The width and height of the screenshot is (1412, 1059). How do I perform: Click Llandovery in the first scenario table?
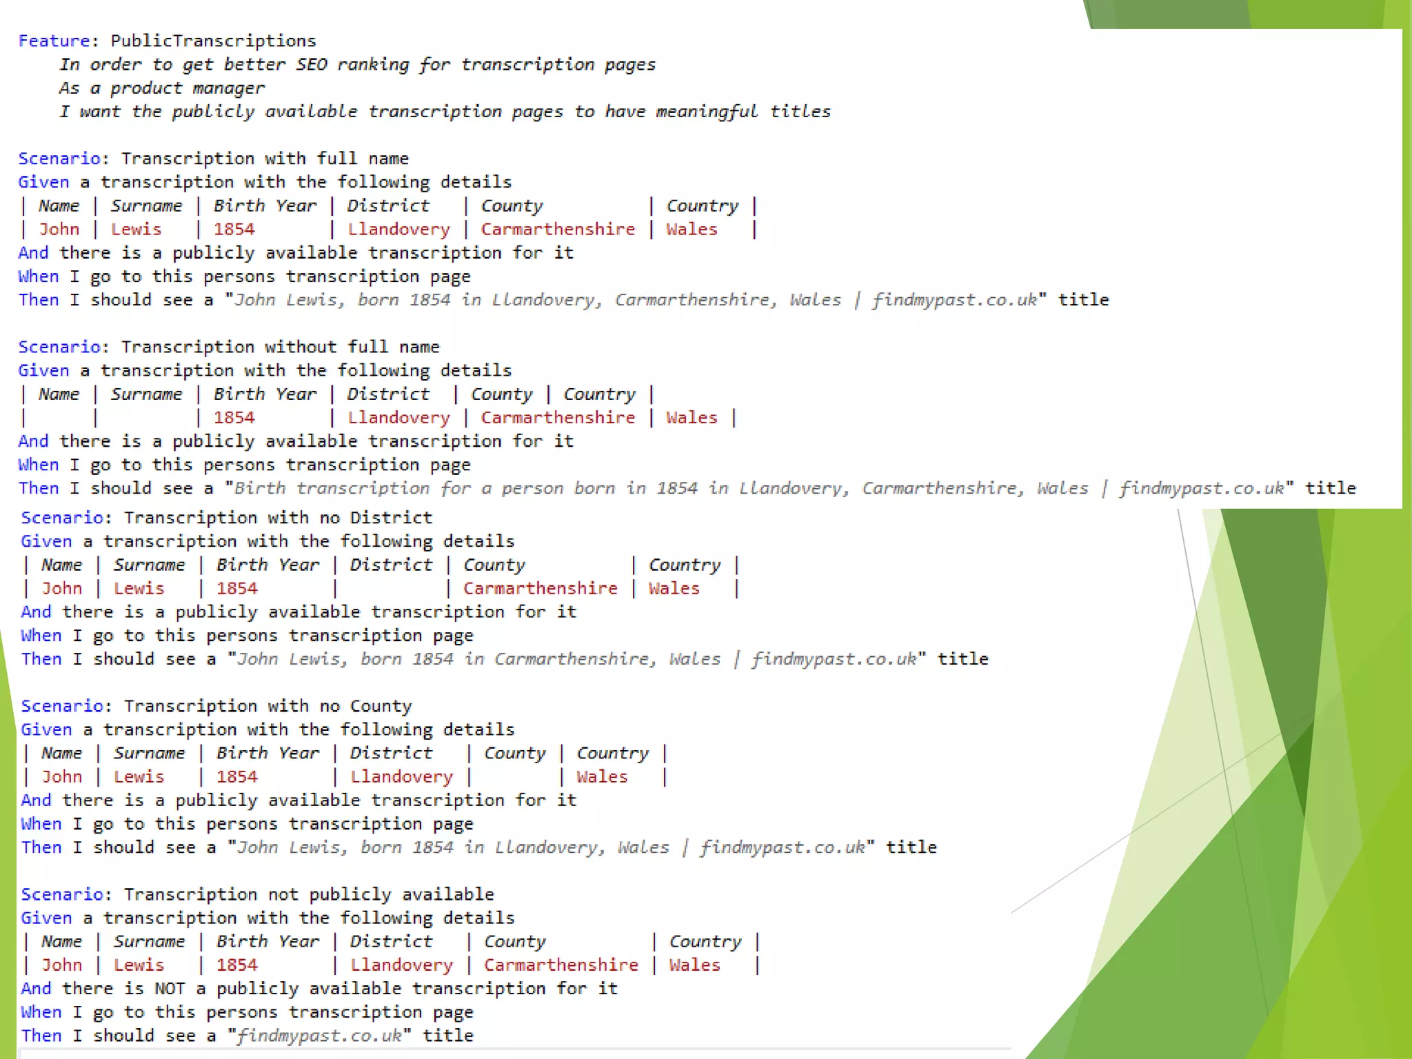tap(399, 230)
